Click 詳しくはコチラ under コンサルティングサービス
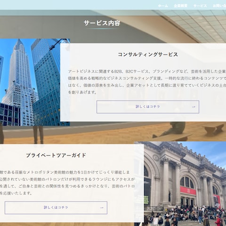Screen dimensions: 226x226 click(148, 107)
